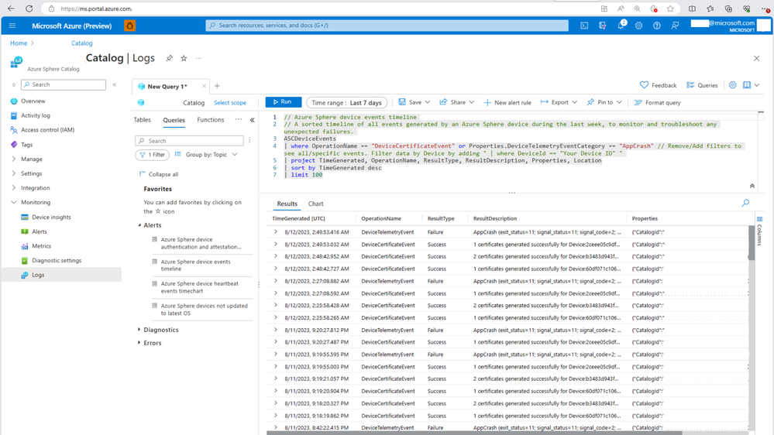Collapse the queries side pane
This screenshot has width=774, height=435.
point(252,120)
